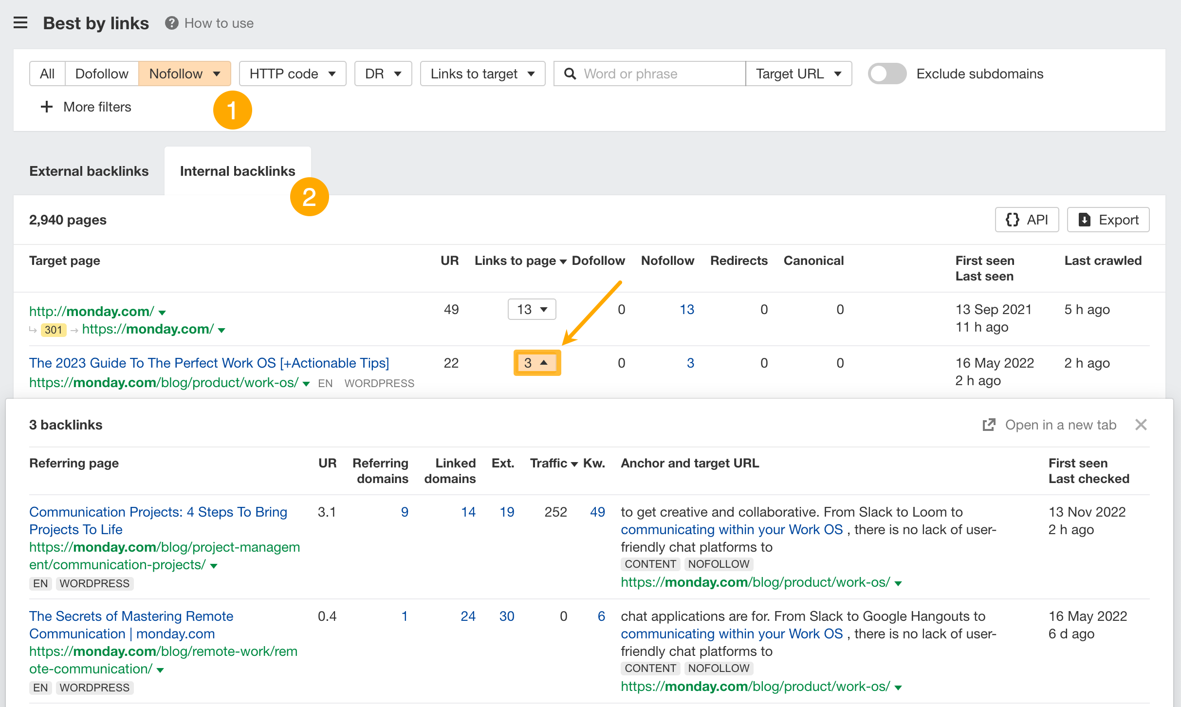Click the How to use help icon
The width and height of the screenshot is (1181, 707).
point(171,23)
